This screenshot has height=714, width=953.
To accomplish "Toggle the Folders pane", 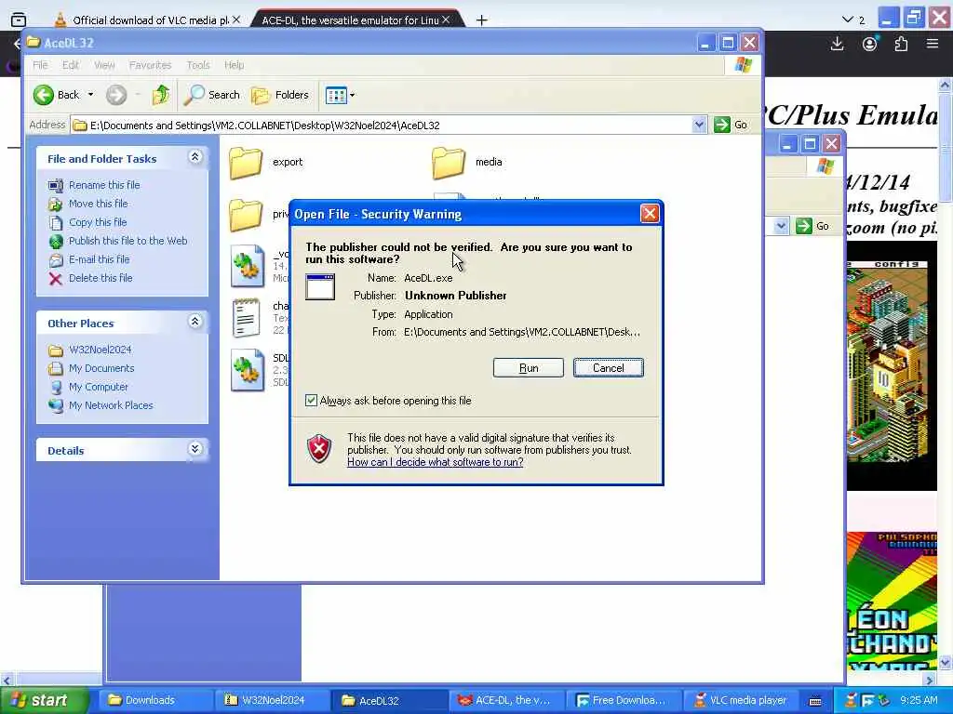I will 280,95.
